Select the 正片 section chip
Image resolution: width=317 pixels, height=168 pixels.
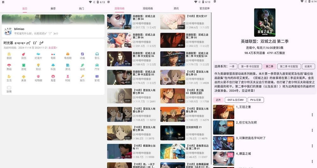[218, 100]
